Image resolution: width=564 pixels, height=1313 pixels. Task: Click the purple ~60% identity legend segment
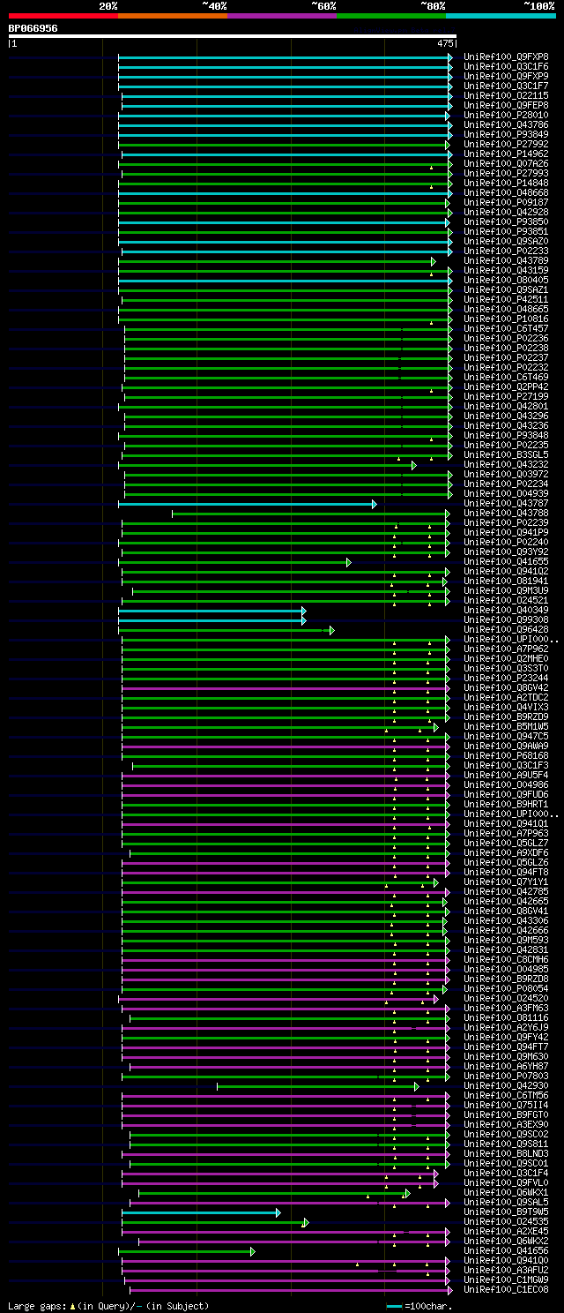tap(282, 16)
